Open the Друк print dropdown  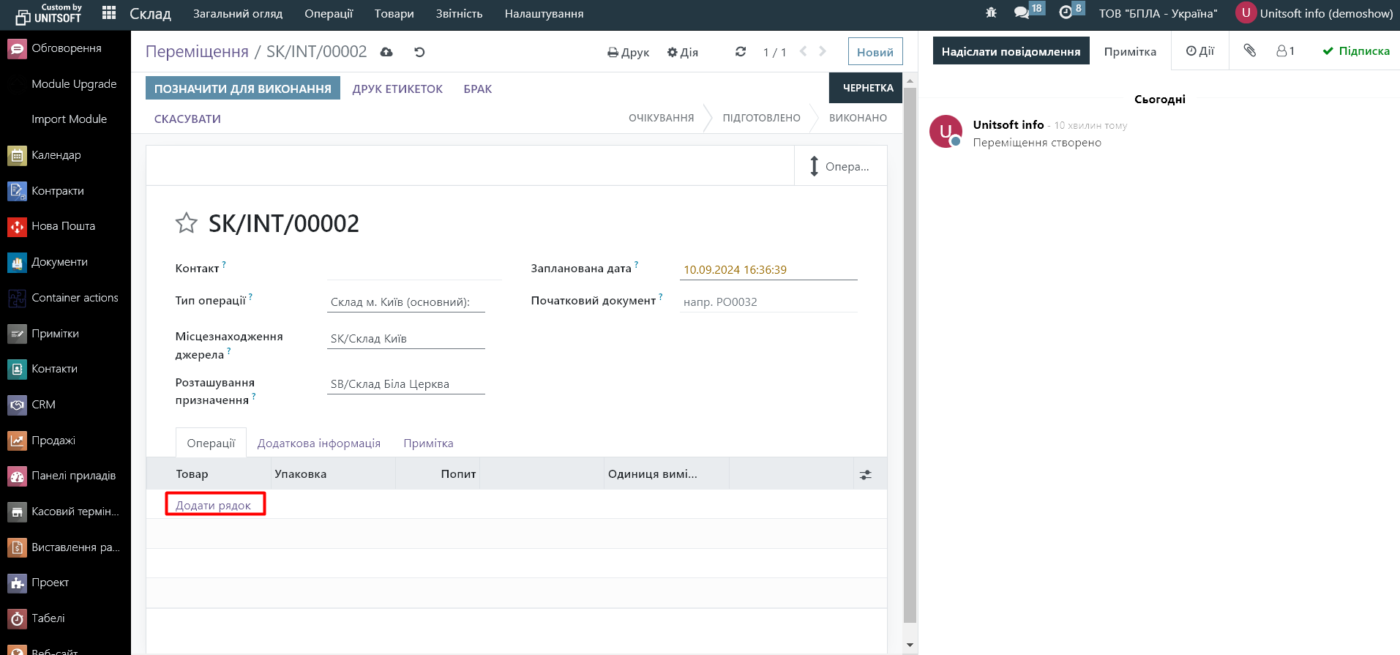click(x=628, y=53)
